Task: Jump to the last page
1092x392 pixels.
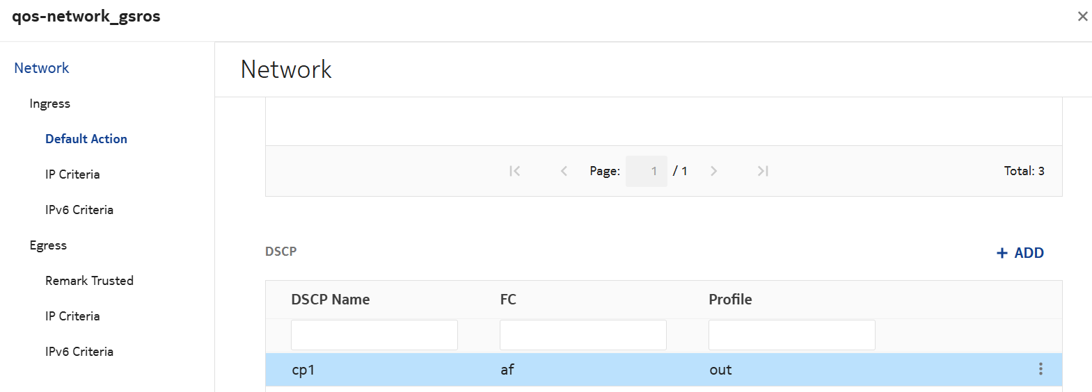Action: point(763,171)
